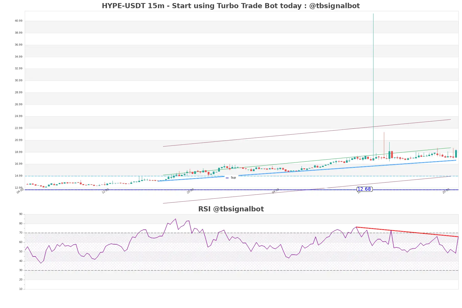This screenshot has height=308, width=462.
Task: Click the 24.99 price axis label
Action: (19, 116)
